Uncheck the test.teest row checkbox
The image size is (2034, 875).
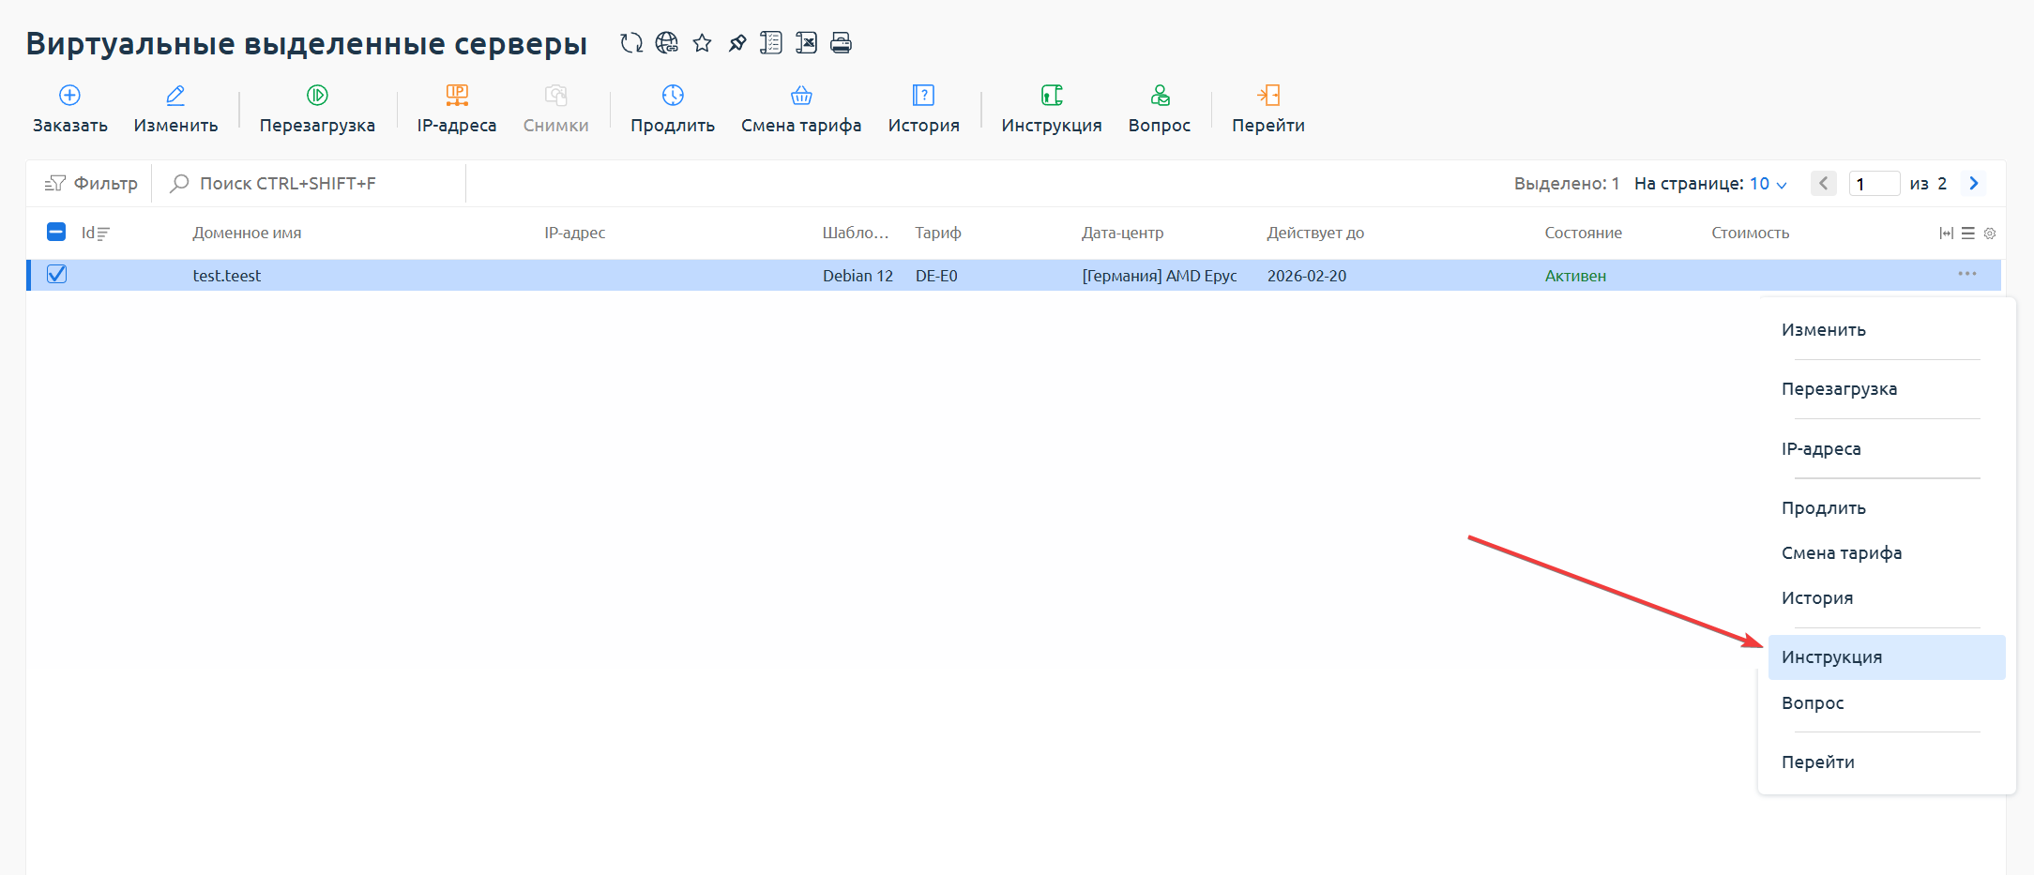(x=57, y=275)
